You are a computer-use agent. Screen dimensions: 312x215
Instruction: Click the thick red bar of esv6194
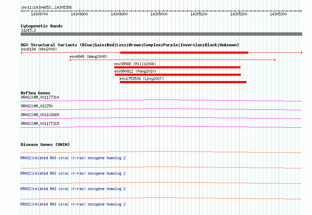(x=184, y=53)
